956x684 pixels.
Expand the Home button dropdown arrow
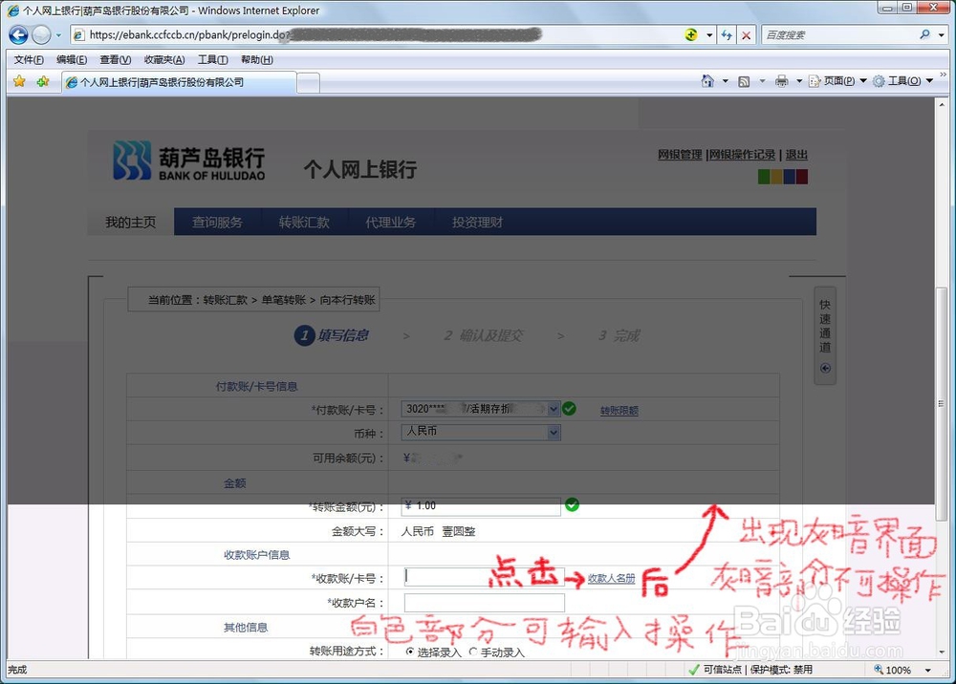726,81
